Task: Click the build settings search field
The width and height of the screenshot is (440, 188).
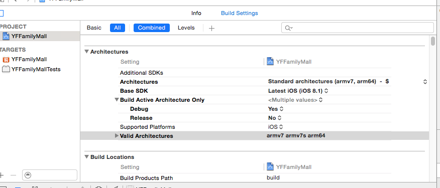Action: [358, 28]
